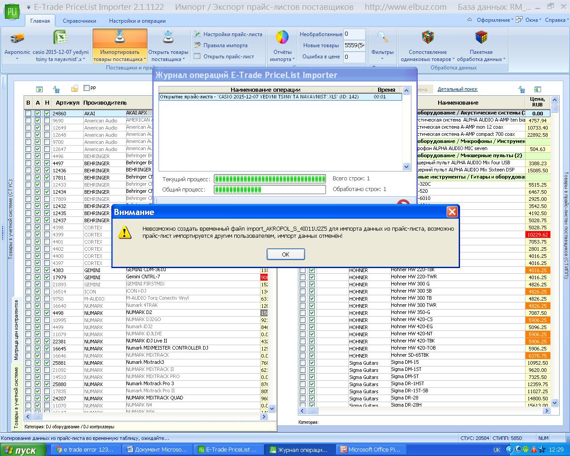Toggle second checkbox in Hohner HW 420-CS row
The width and height of the screenshot is (570, 456).
coord(312,320)
